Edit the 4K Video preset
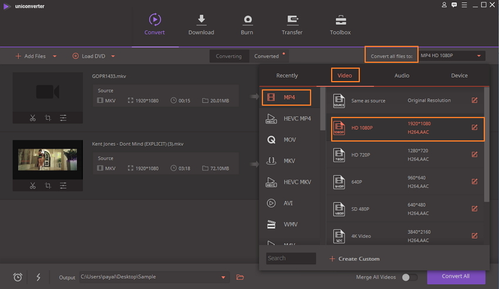This screenshot has height=289, width=499. (474, 236)
